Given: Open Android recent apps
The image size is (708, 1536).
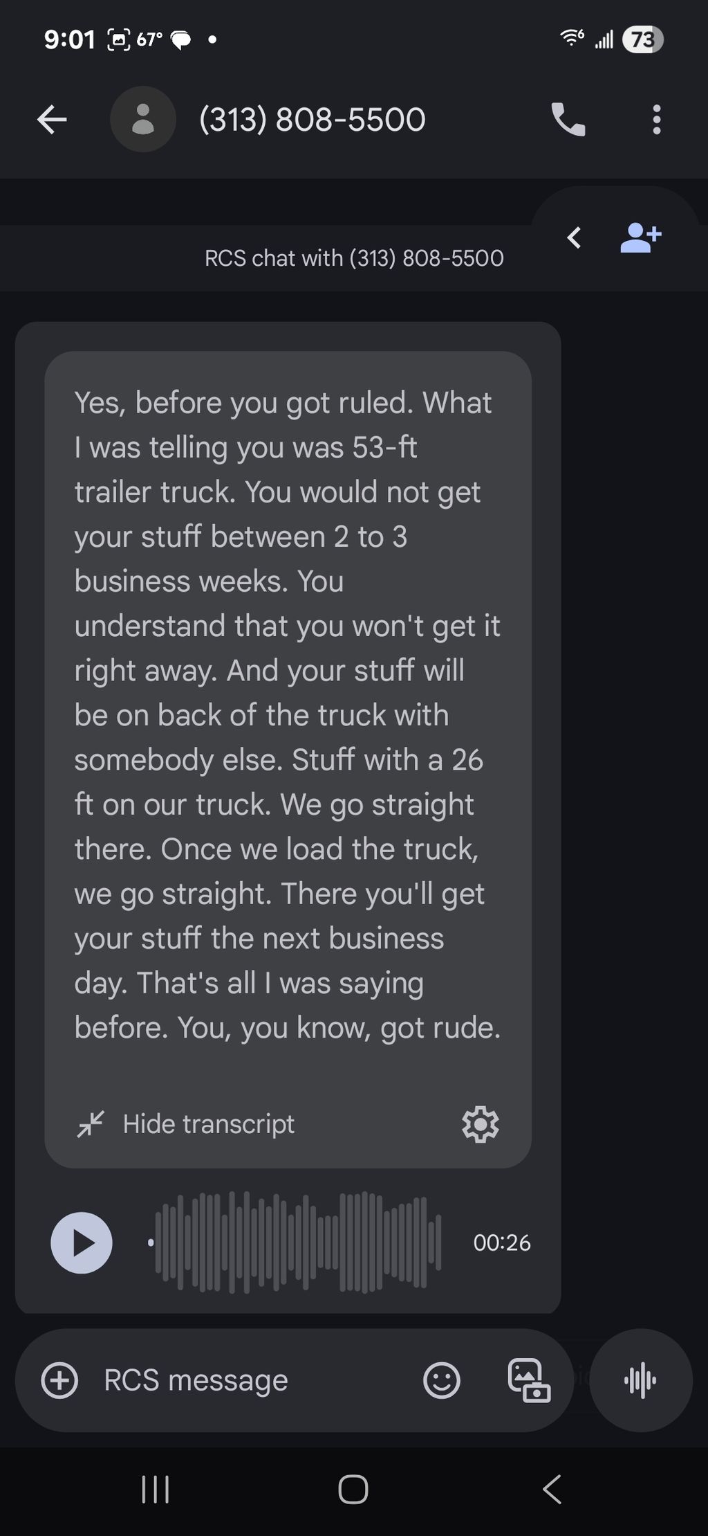Looking at the screenshot, I should (x=156, y=1490).
